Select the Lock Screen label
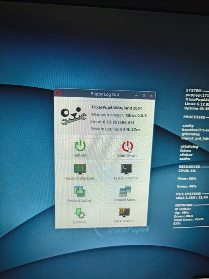Viewport: 209px width, 279px height. 124,221
